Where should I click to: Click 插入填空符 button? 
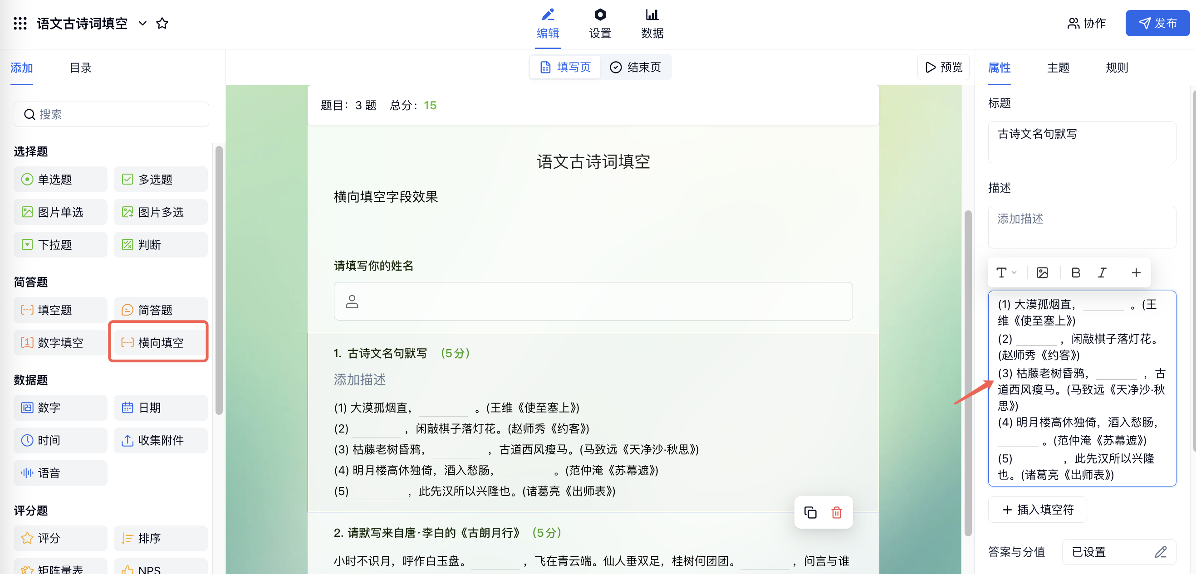click(1038, 510)
